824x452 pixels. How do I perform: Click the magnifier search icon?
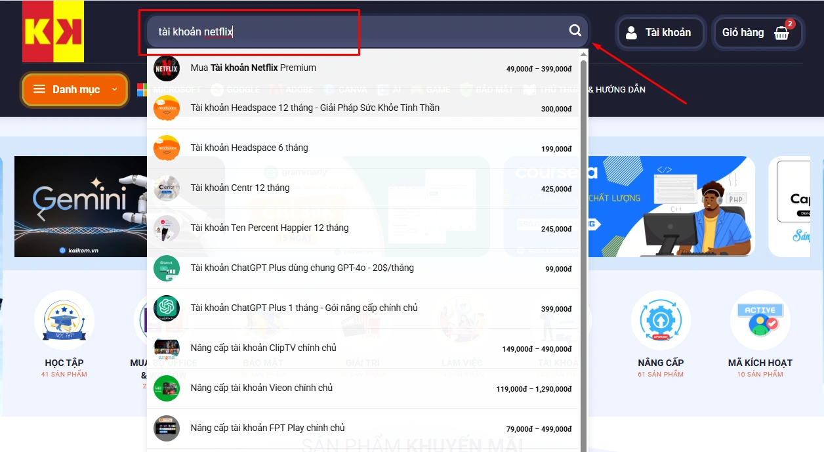coord(575,31)
